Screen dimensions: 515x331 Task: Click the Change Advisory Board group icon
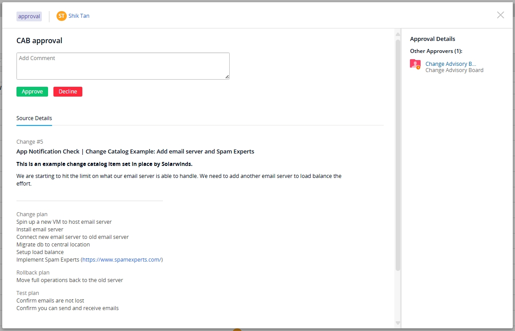tap(415, 65)
